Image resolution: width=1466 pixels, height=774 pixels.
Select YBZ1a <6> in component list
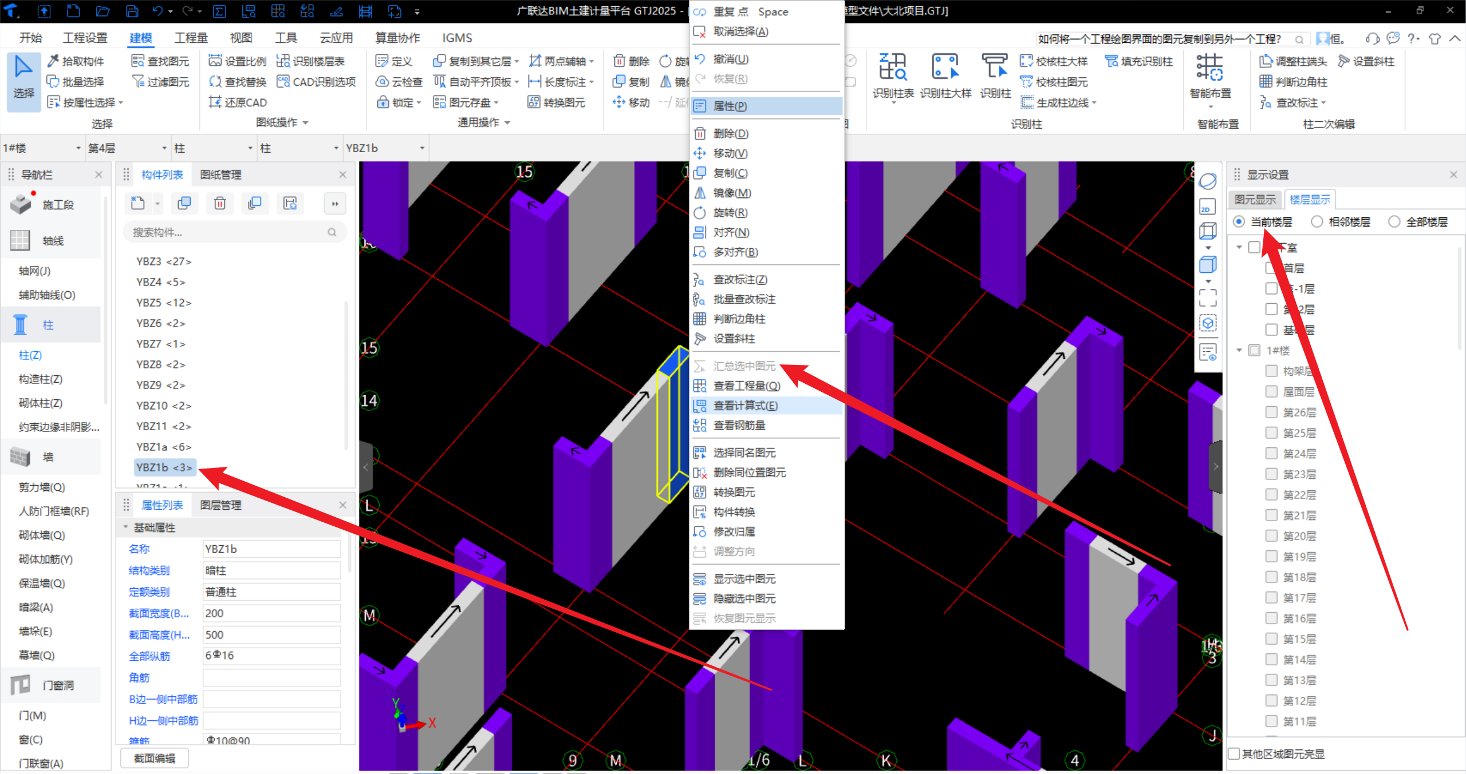[x=164, y=447]
